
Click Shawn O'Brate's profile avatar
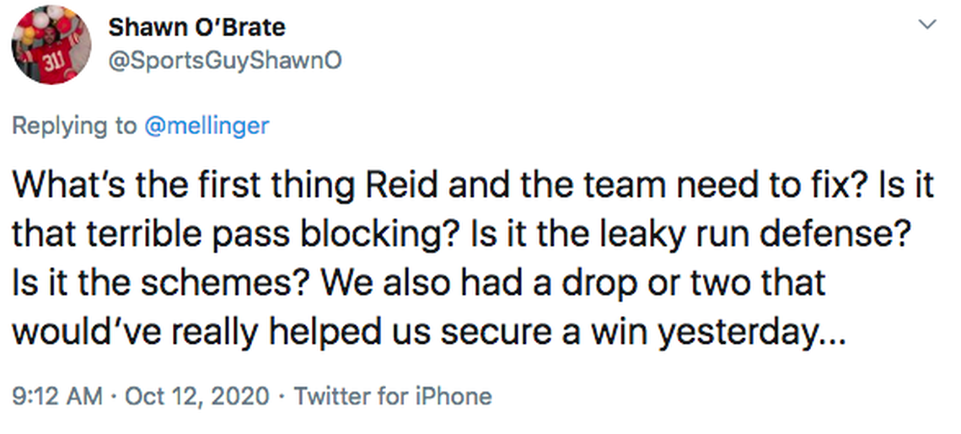(x=51, y=45)
